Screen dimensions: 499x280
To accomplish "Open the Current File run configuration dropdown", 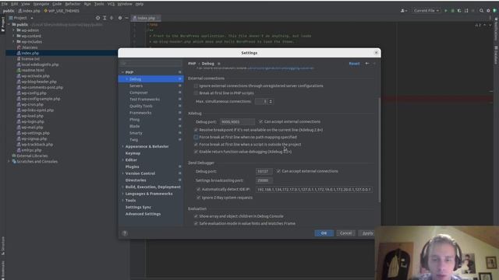I will tap(426, 10).
